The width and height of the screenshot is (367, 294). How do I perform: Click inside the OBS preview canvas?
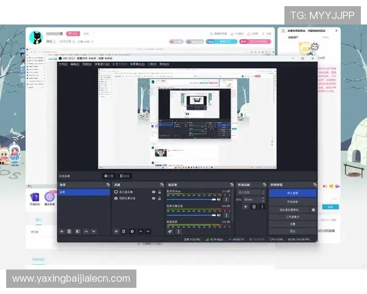point(187,119)
